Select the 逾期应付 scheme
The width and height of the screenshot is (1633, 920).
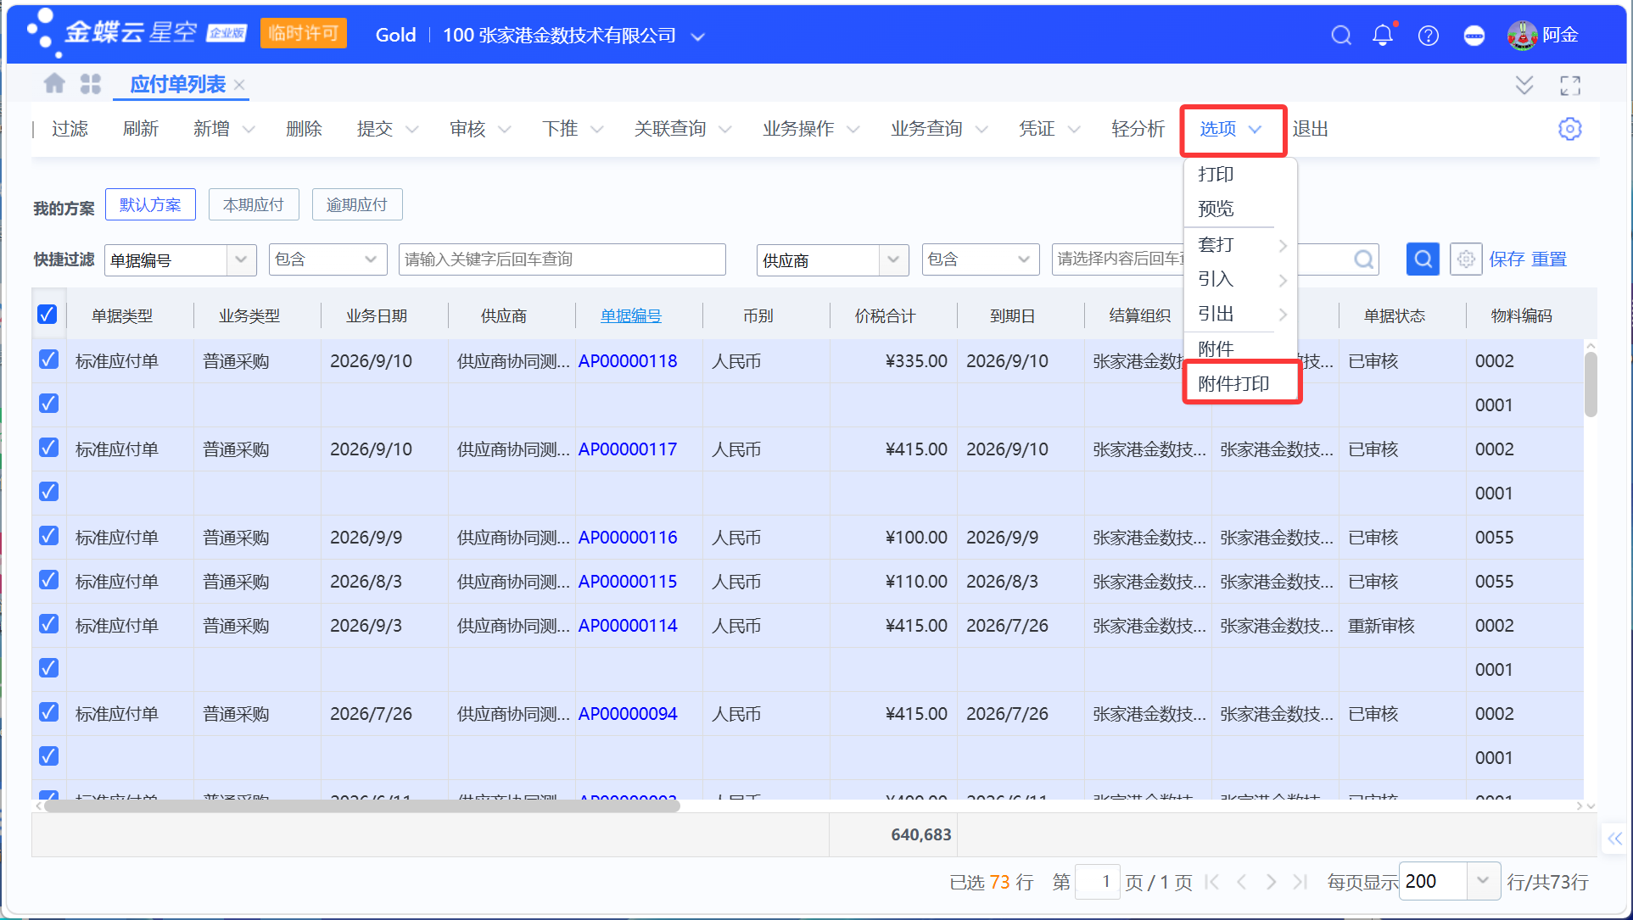click(357, 204)
